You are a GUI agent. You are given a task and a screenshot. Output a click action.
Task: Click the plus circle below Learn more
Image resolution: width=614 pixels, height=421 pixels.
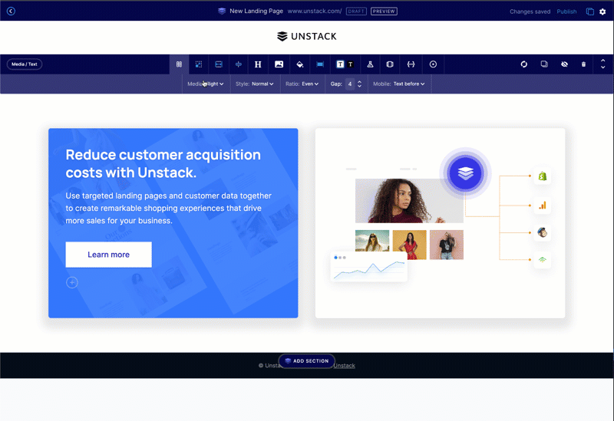click(x=72, y=282)
